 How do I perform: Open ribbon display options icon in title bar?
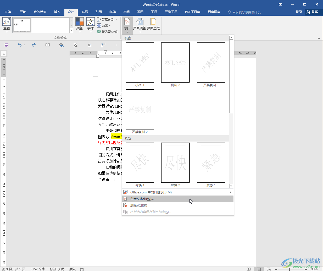pyautogui.click(x=280, y=4)
